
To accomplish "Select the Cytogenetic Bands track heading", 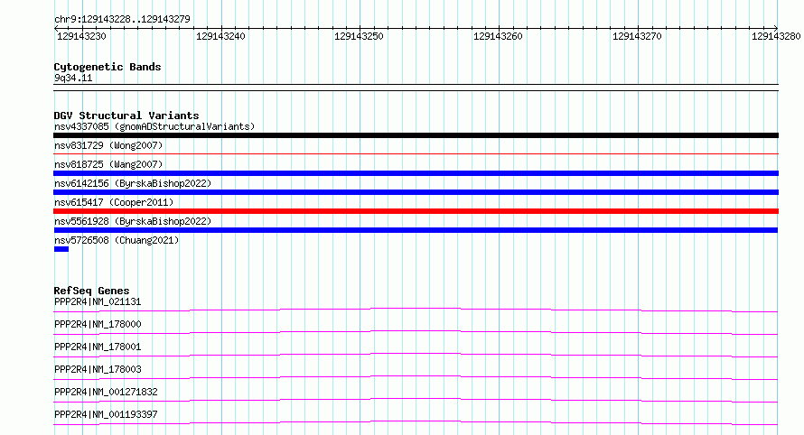I will point(108,67).
